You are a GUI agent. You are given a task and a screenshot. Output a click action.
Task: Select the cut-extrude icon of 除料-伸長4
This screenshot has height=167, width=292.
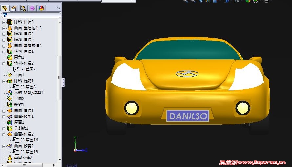coord(10,34)
